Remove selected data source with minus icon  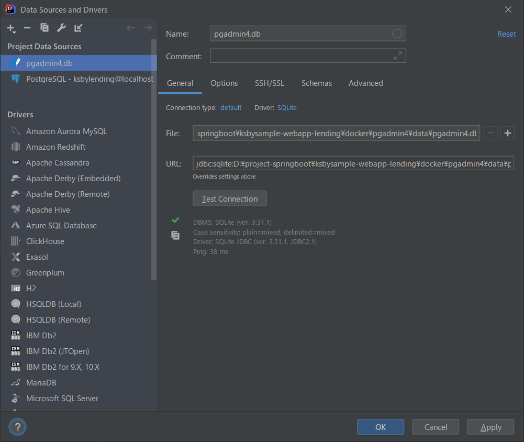pos(27,28)
